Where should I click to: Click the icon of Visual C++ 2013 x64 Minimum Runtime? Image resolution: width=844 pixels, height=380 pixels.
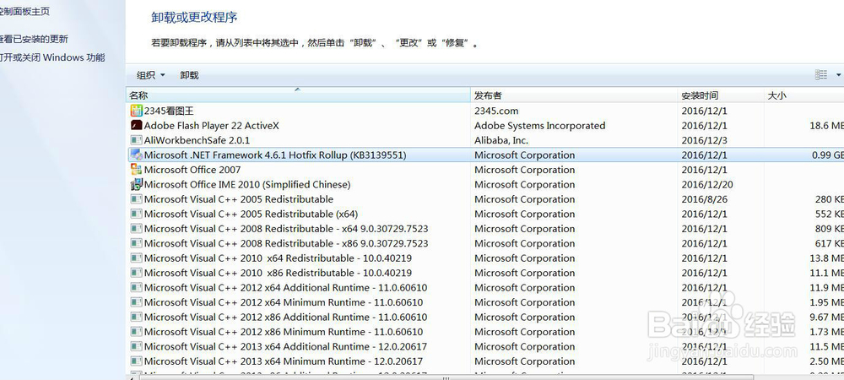[x=137, y=361]
